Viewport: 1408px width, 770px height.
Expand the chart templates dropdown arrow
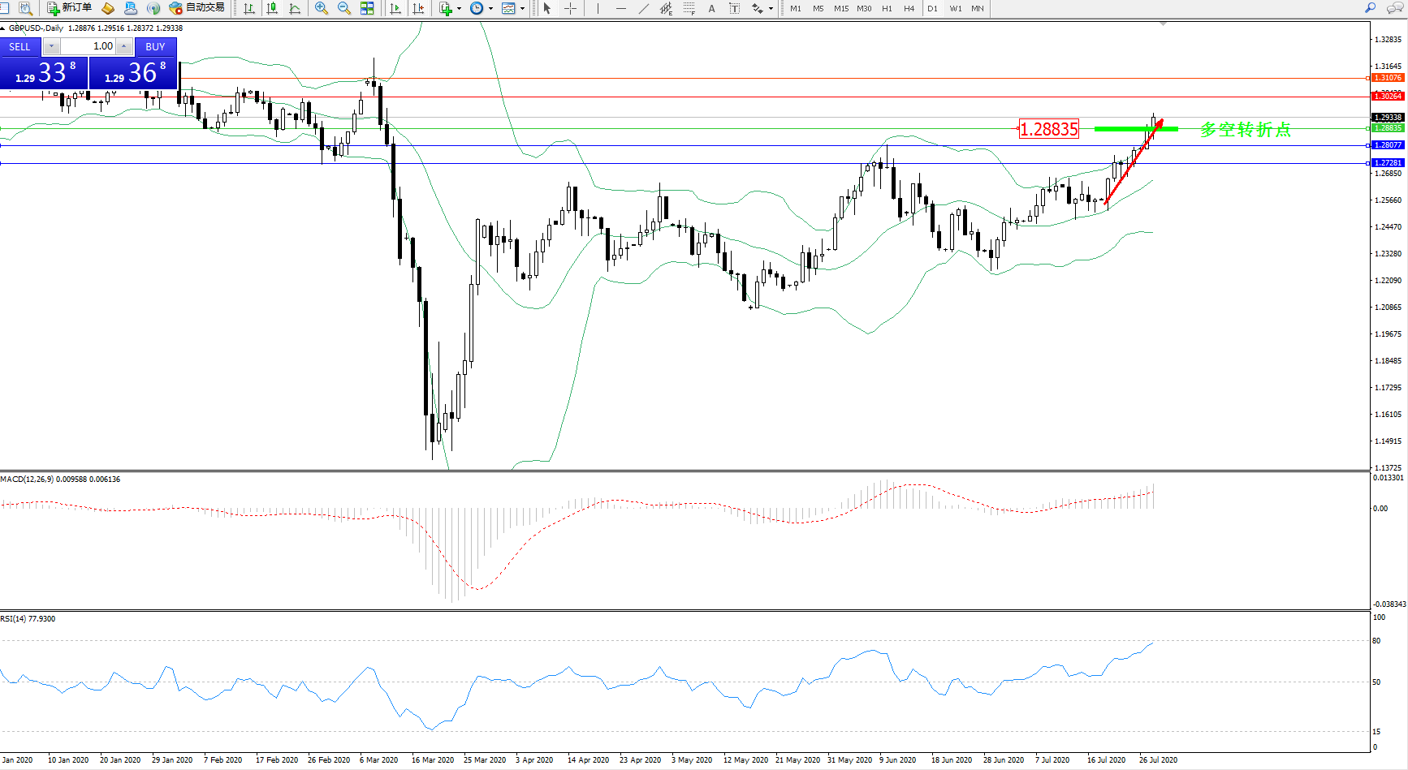[x=522, y=9]
